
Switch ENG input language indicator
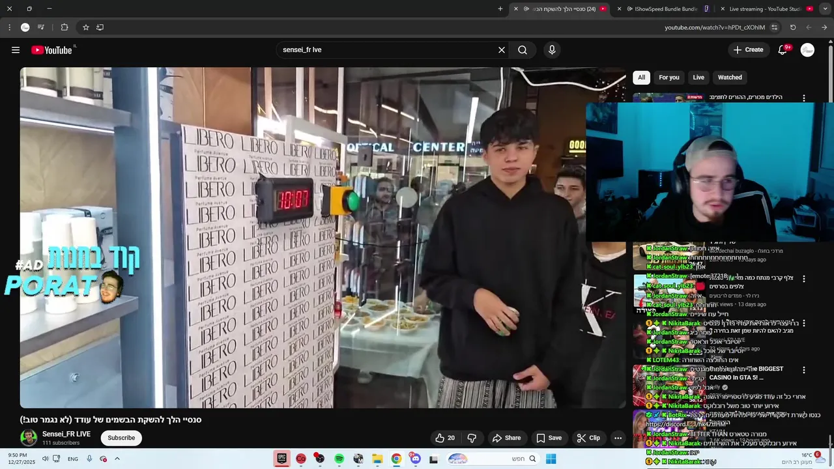pyautogui.click(x=73, y=459)
